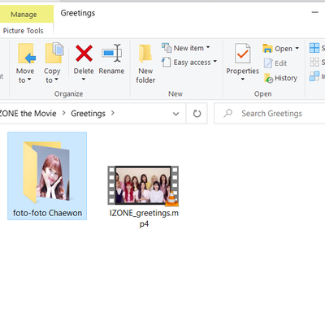
Task: Switch to the Manage tab
Action: click(24, 15)
